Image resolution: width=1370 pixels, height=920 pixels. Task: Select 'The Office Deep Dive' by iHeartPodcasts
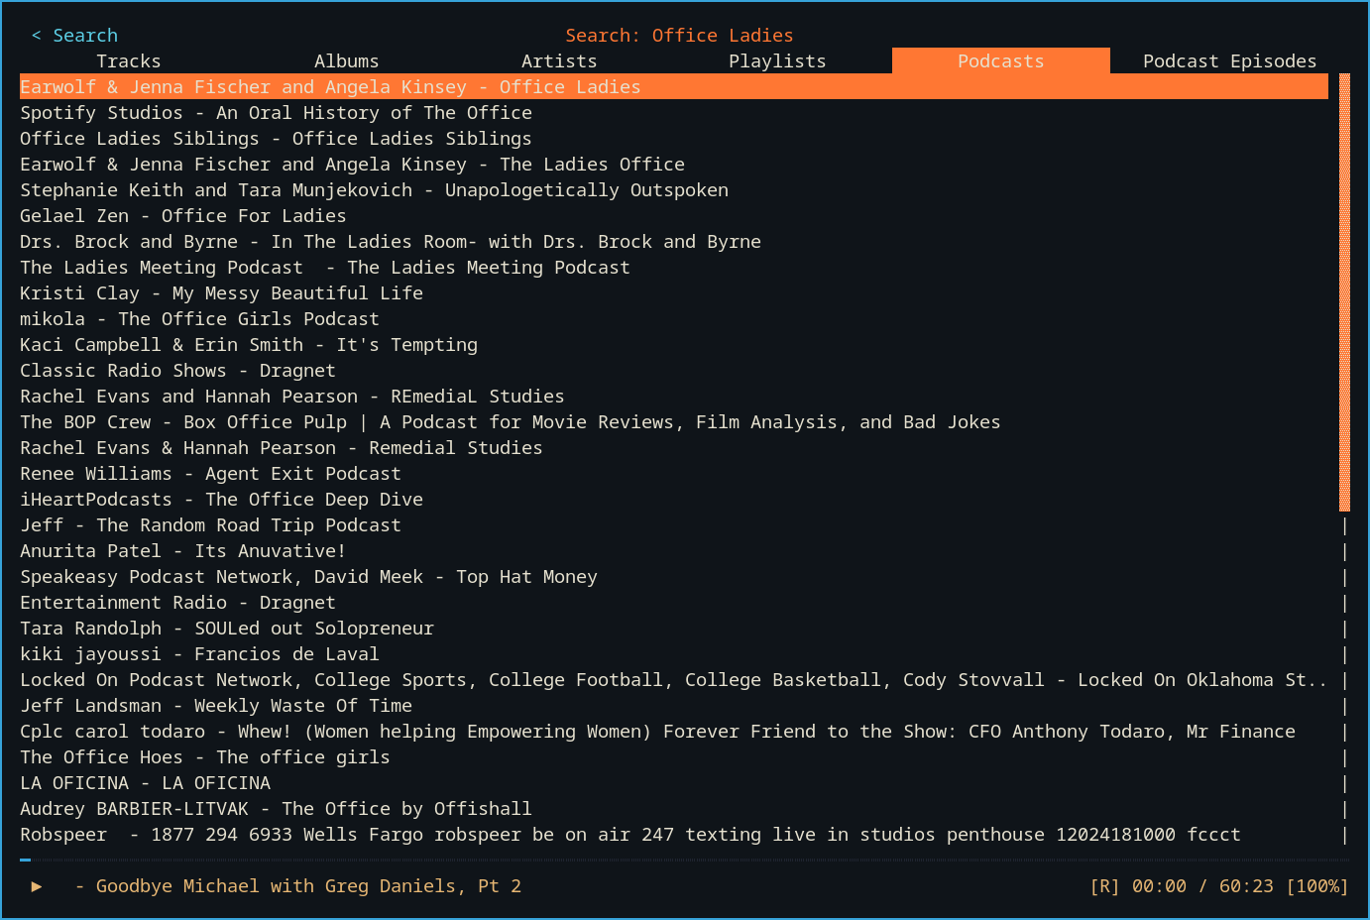(x=222, y=499)
